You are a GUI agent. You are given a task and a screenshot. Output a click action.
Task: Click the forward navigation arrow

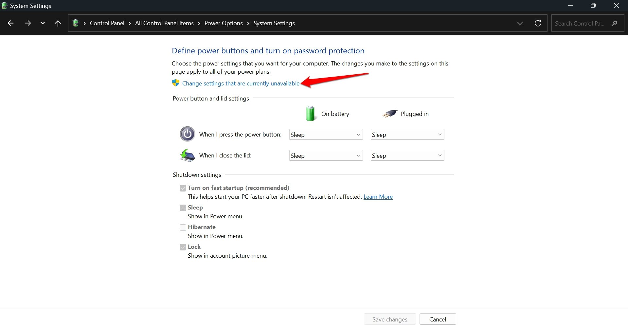(28, 23)
